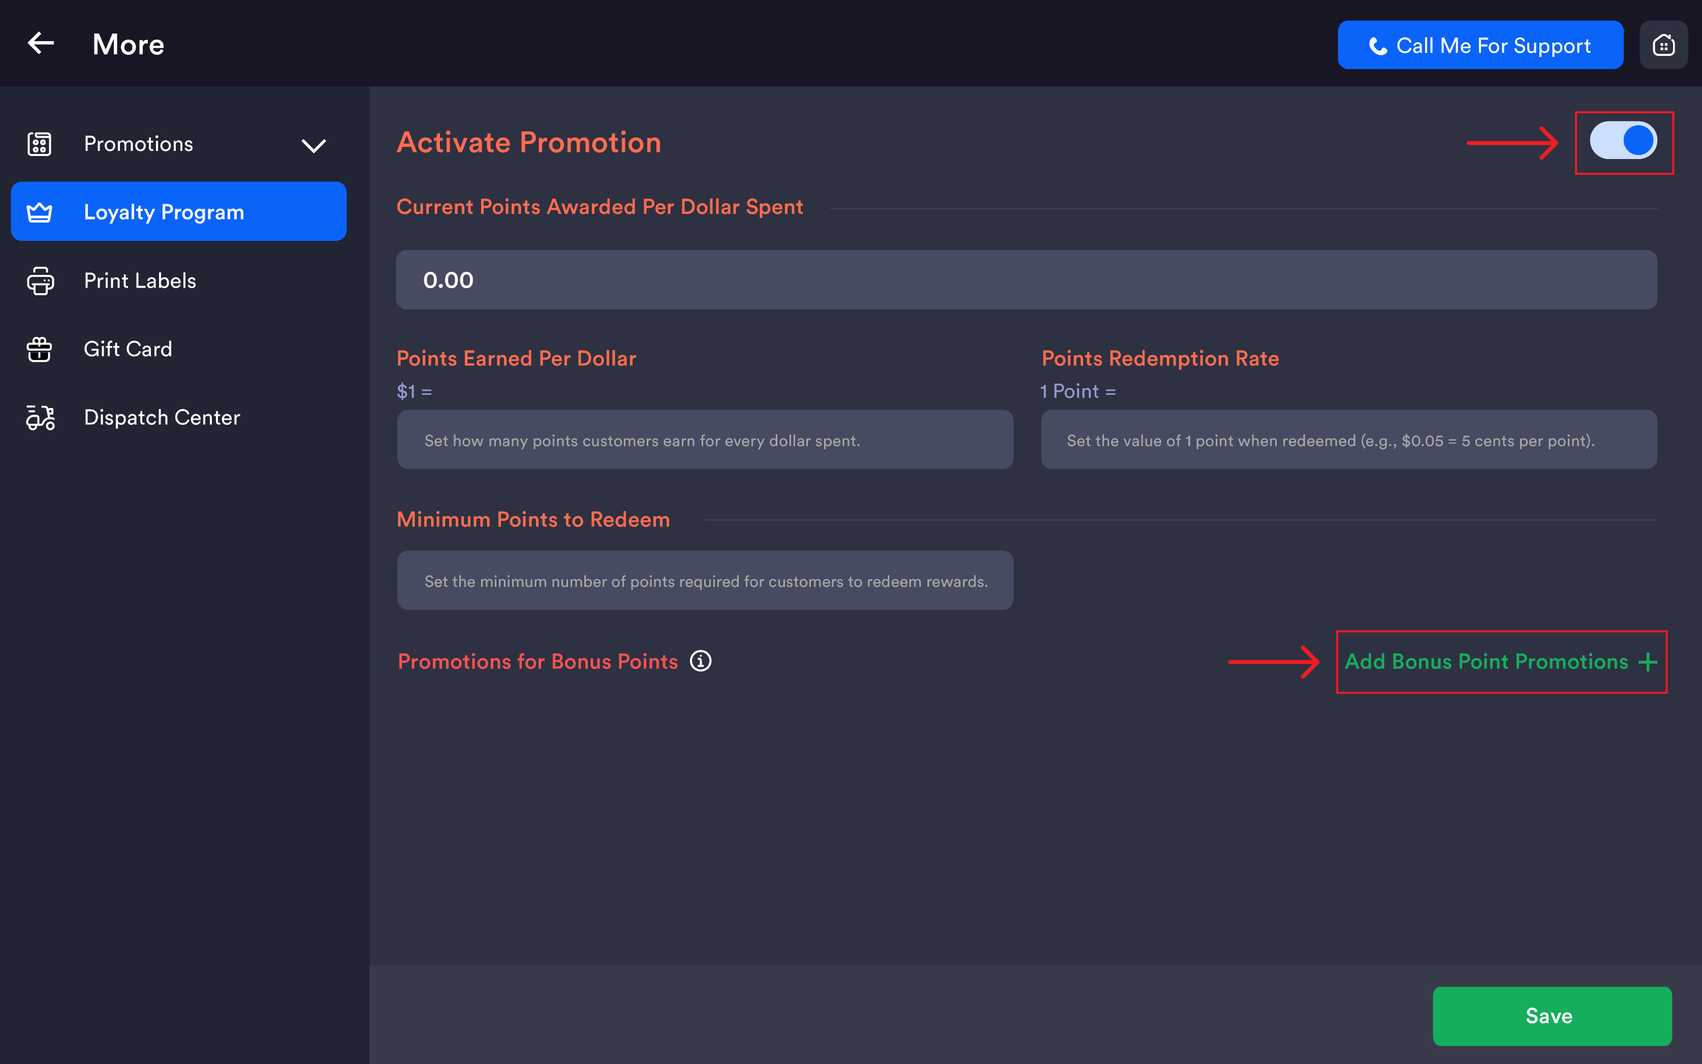
Task: Click the Call Me For Support button
Action: coord(1479,45)
